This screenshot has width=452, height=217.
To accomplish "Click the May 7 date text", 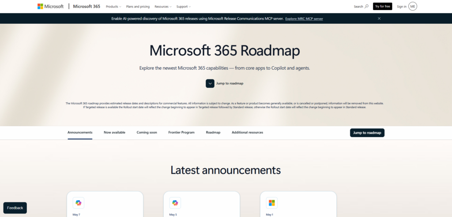I will click(x=76, y=215).
